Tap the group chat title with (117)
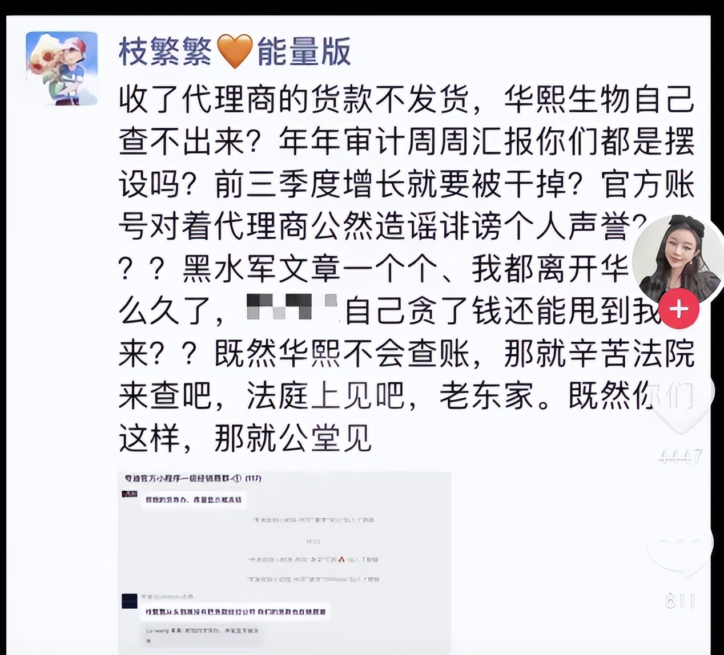Screen dimensions: 724x655 193,478
